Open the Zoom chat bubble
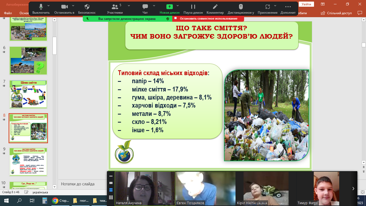The width and height of the screenshot is (366, 206). tap(145, 9)
